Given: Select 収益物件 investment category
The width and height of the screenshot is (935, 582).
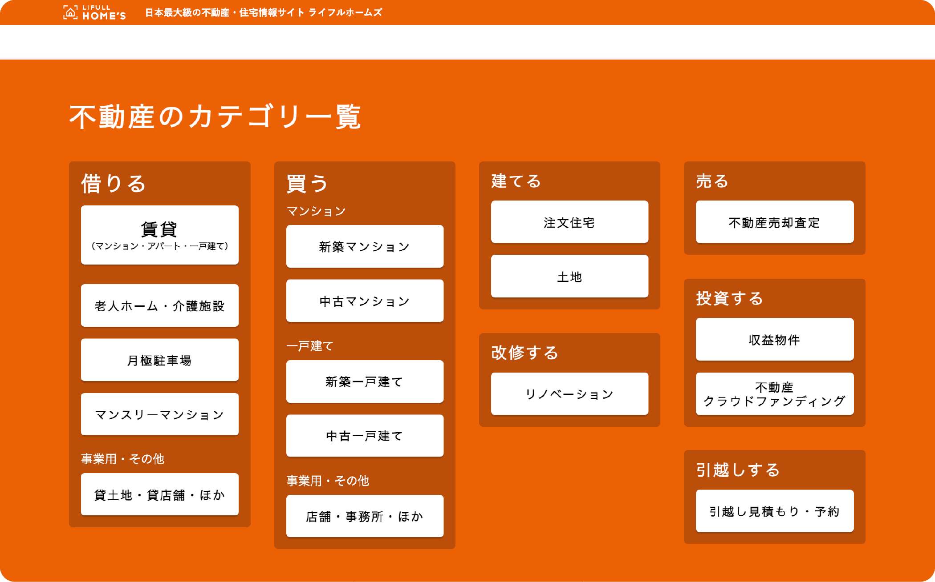Looking at the screenshot, I should 775,340.
